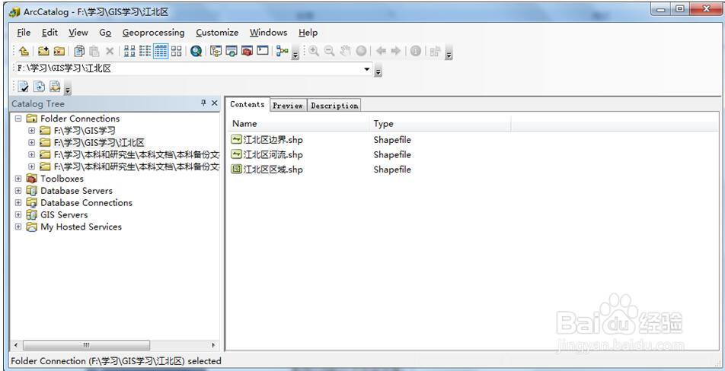Click the Full Extent globe icon
This screenshot has height=371, width=725.
361,51
